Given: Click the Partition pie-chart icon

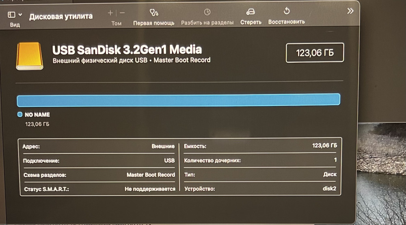Looking at the screenshot, I should [x=207, y=12].
